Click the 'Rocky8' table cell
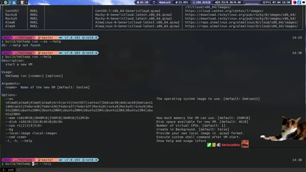Screen dimensions: 306x172 pyautogui.click(x=11, y=15)
